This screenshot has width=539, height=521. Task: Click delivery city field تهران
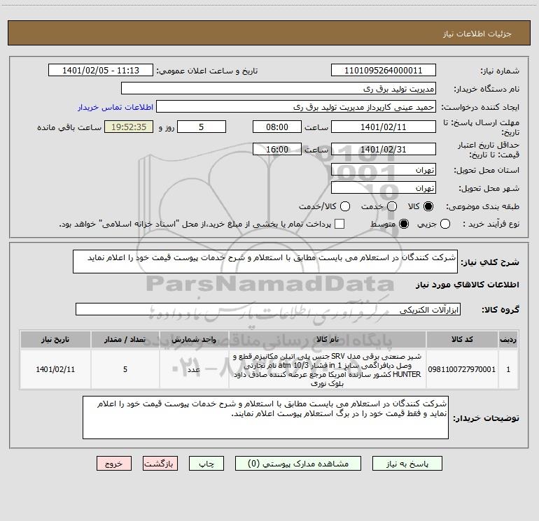pyautogui.click(x=384, y=188)
